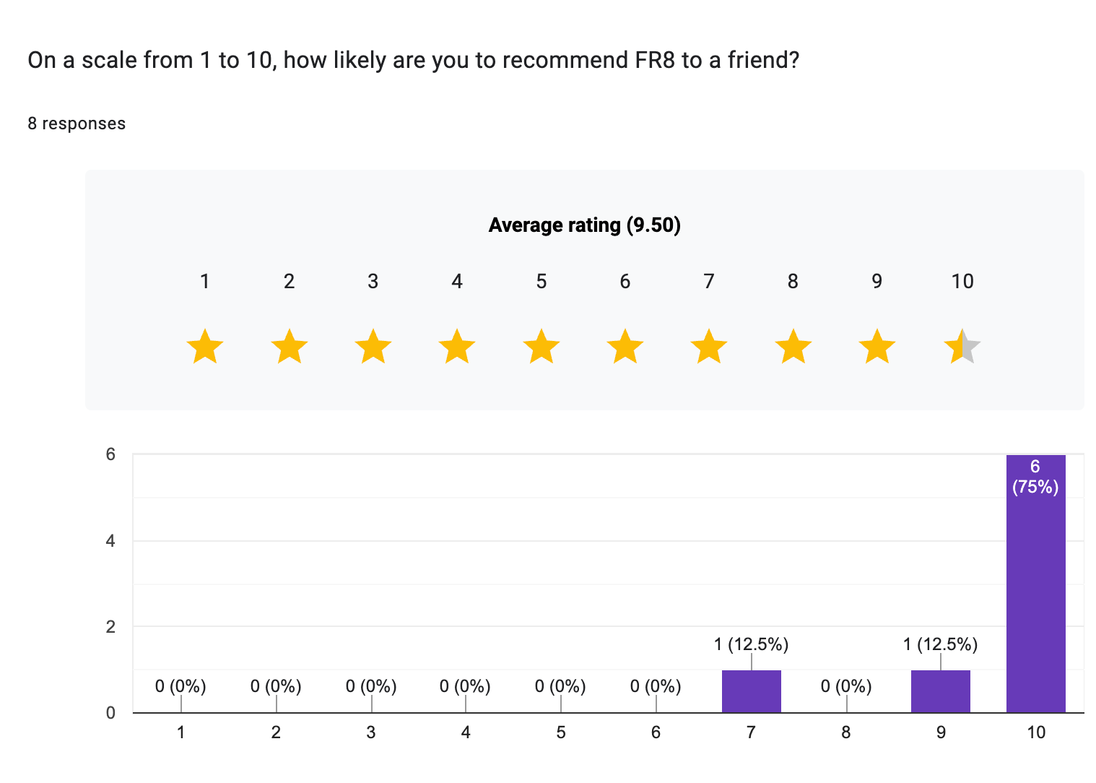The width and height of the screenshot is (1096, 783).
Task: Click the star under number 4
Action: coord(457,347)
